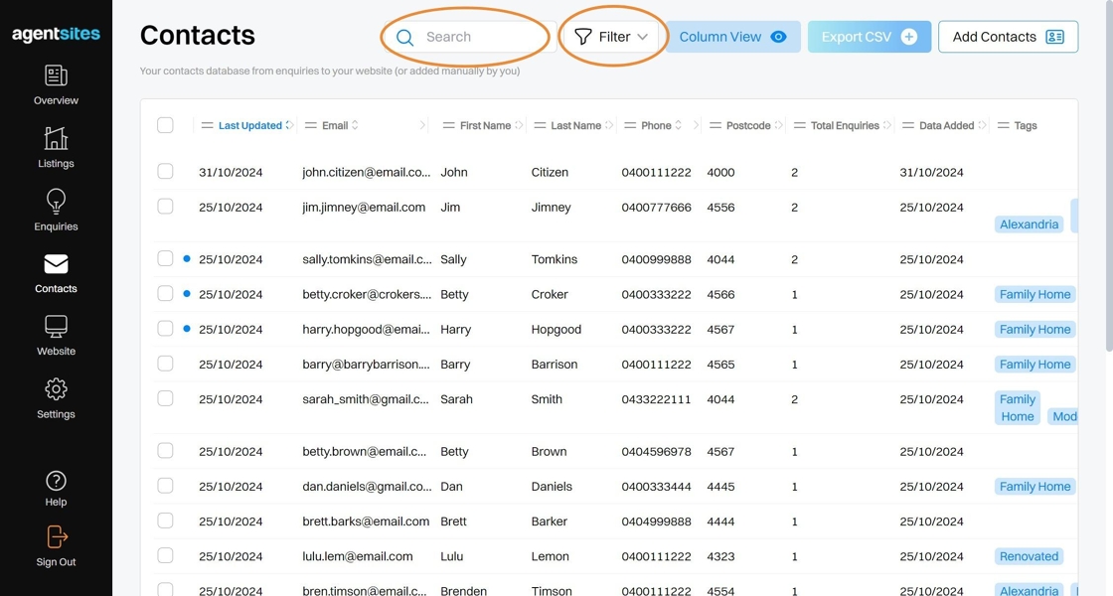1113x596 pixels.
Task: Open Enquiries lightbulb icon
Action: [x=56, y=202]
